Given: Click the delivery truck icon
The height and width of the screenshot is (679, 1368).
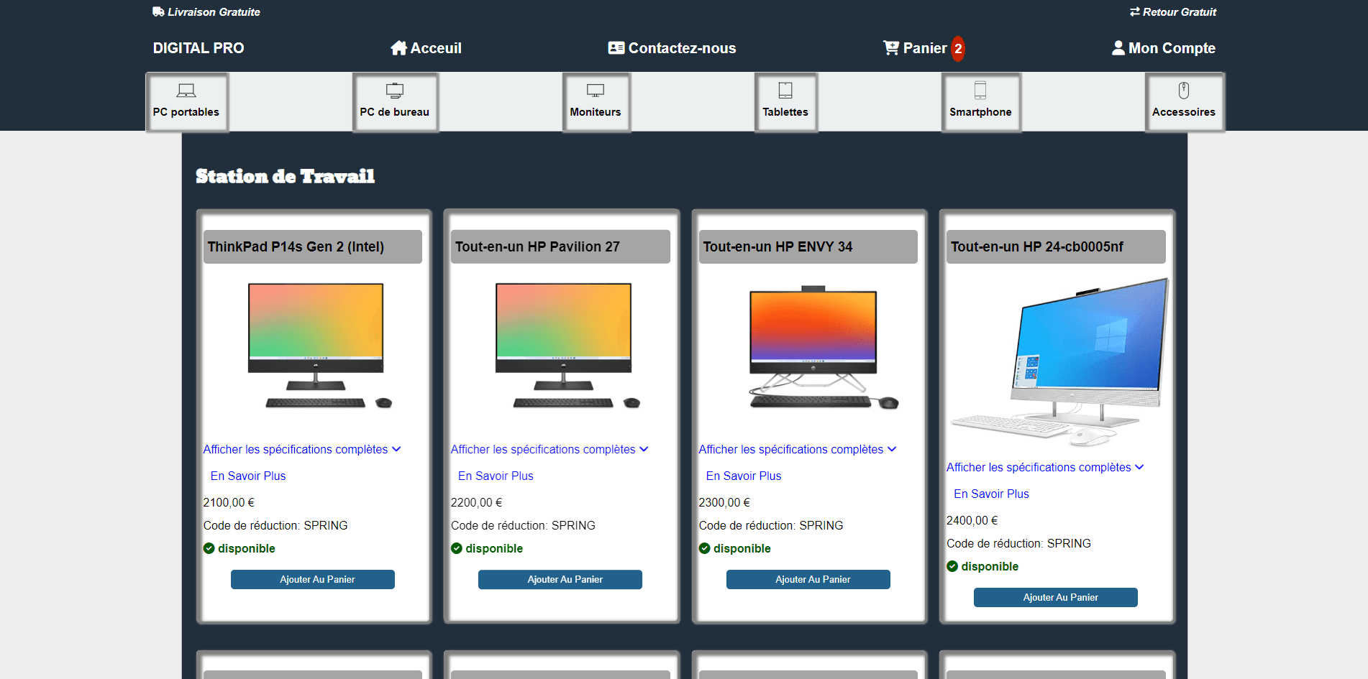Looking at the screenshot, I should pyautogui.click(x=158, y=11).
